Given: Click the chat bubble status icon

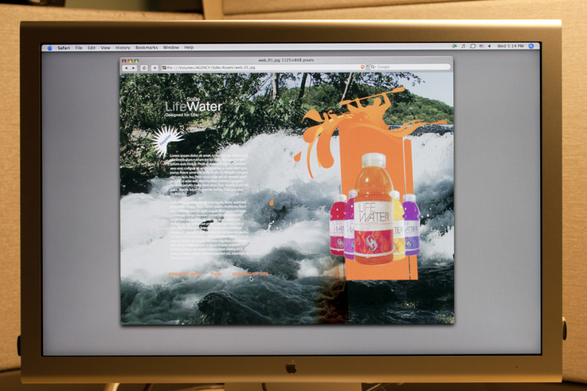Looking at the screenshot, I should 472,46.
